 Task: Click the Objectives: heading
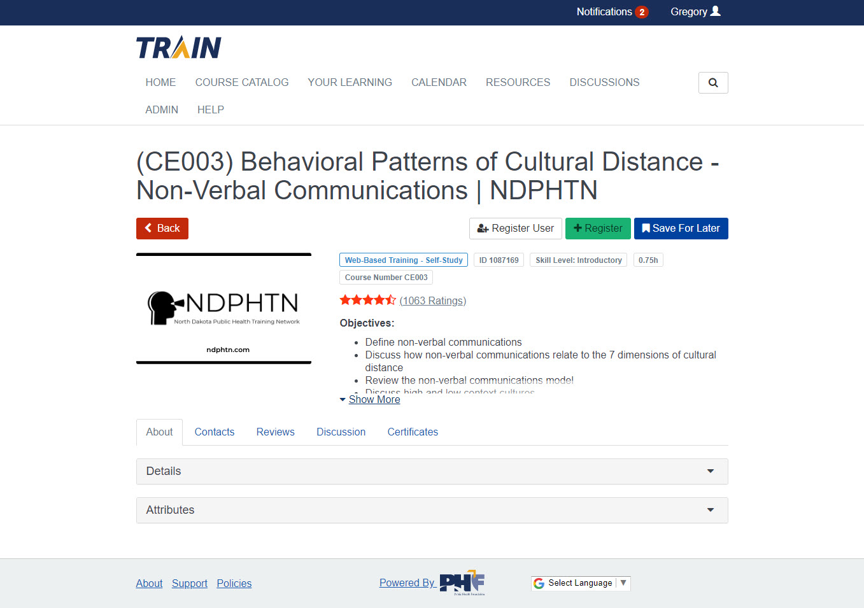click(367, 323)
